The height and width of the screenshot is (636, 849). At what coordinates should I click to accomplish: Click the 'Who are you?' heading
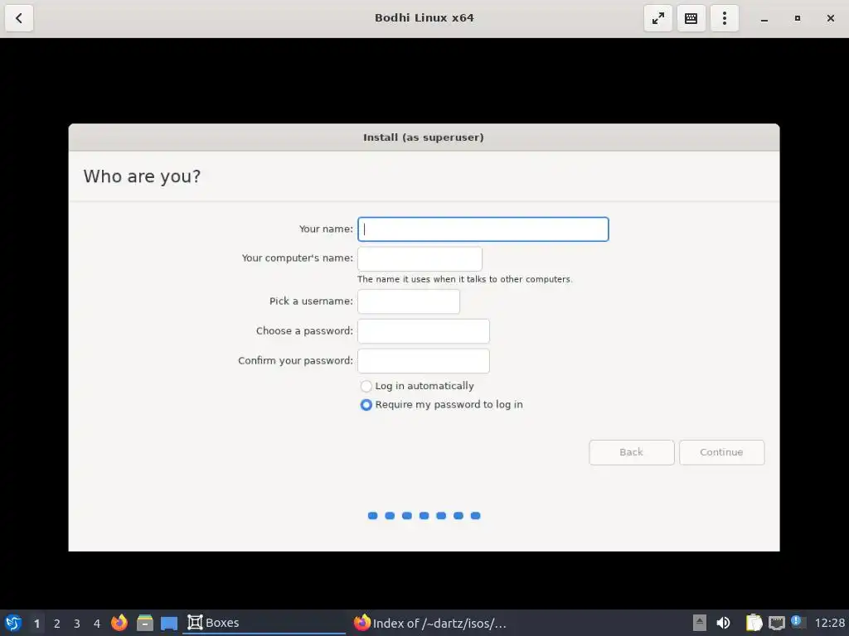coord(142,176)
